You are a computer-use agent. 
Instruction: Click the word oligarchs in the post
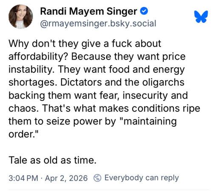coord(163,83)
